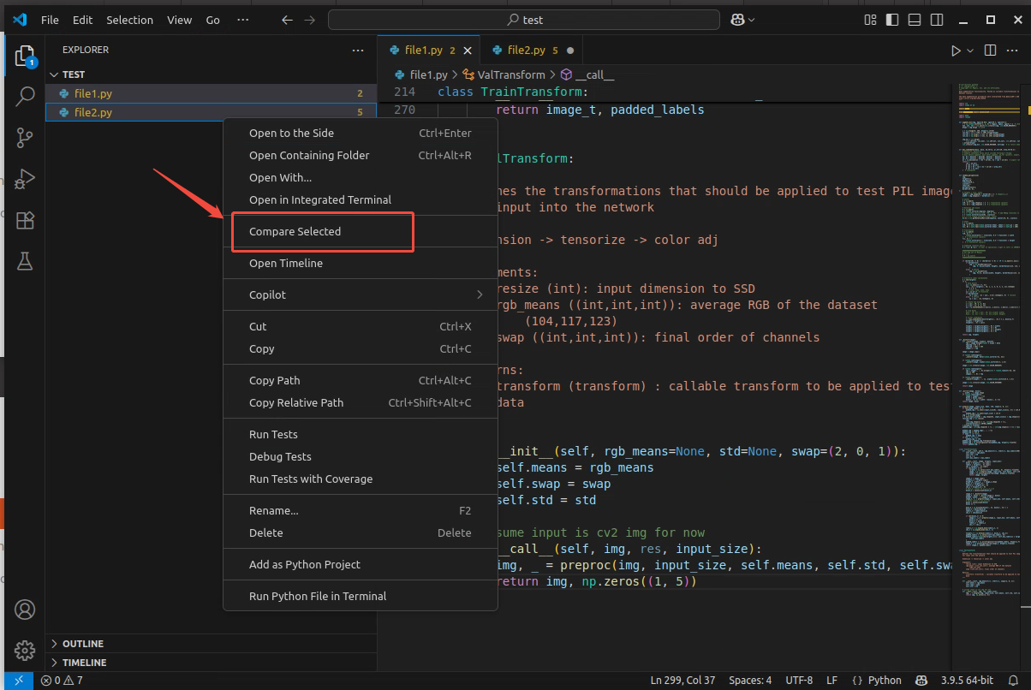Click the unsaved dot on file2.py tab
The width and height of the screenshot is (1031, 690).
pos(570,51)
